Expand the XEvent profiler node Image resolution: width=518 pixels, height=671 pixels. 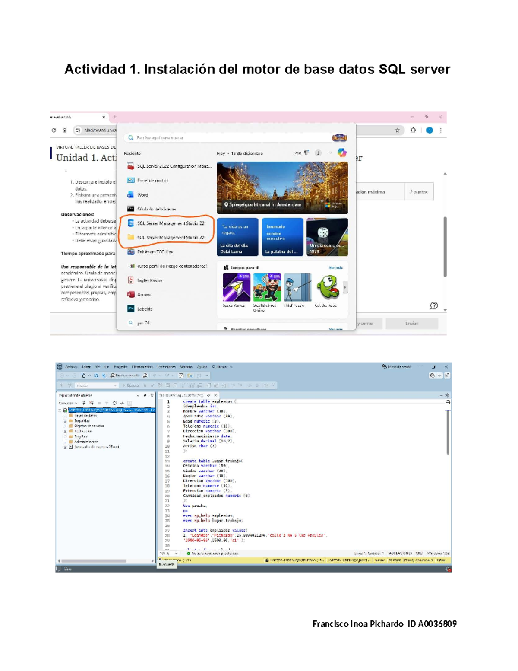click(65, 447)
